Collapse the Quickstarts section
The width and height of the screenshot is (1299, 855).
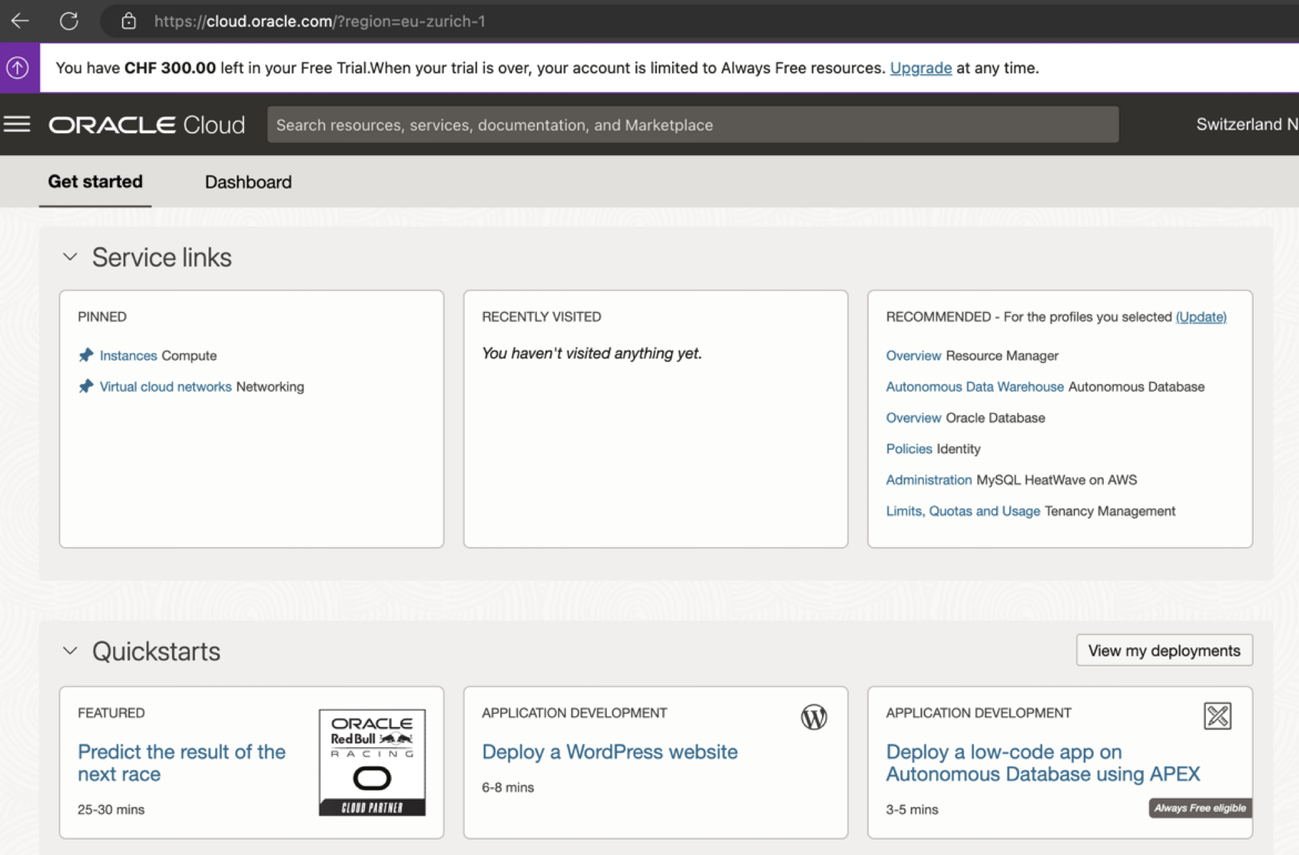[x=70, y=651]
